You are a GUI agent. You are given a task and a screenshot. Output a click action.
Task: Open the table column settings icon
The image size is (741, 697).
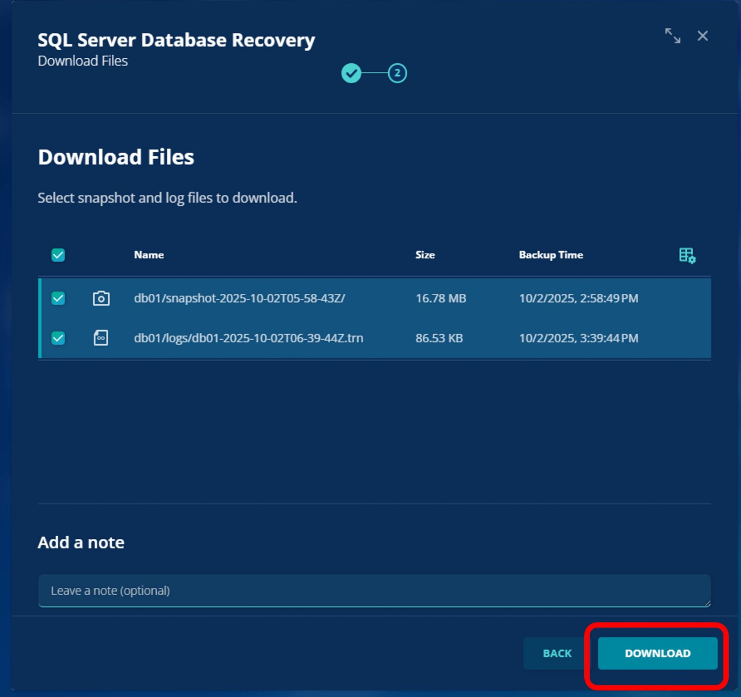pos(687,255)
